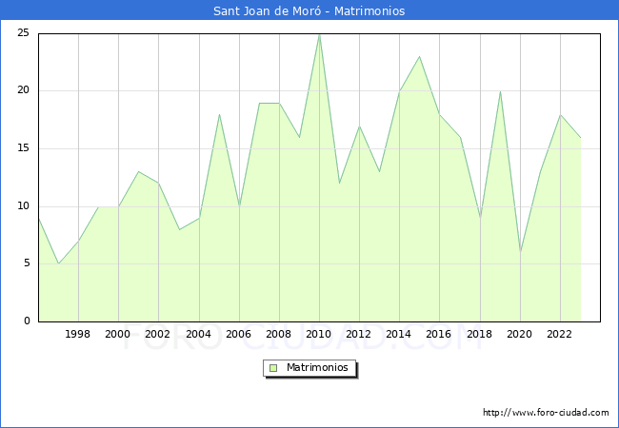Click the green Matrimonios legend swatch
The height and width of the screenshot is (428, 619).
273,368
